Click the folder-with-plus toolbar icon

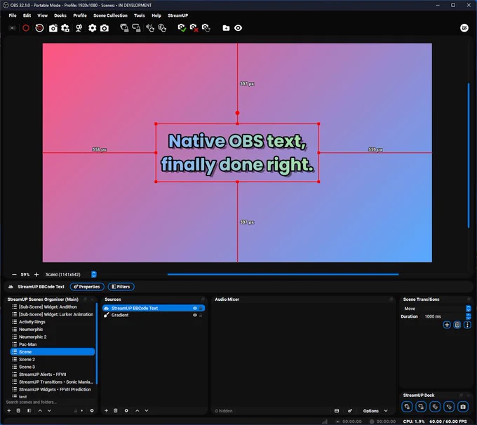tap(226, 28)
